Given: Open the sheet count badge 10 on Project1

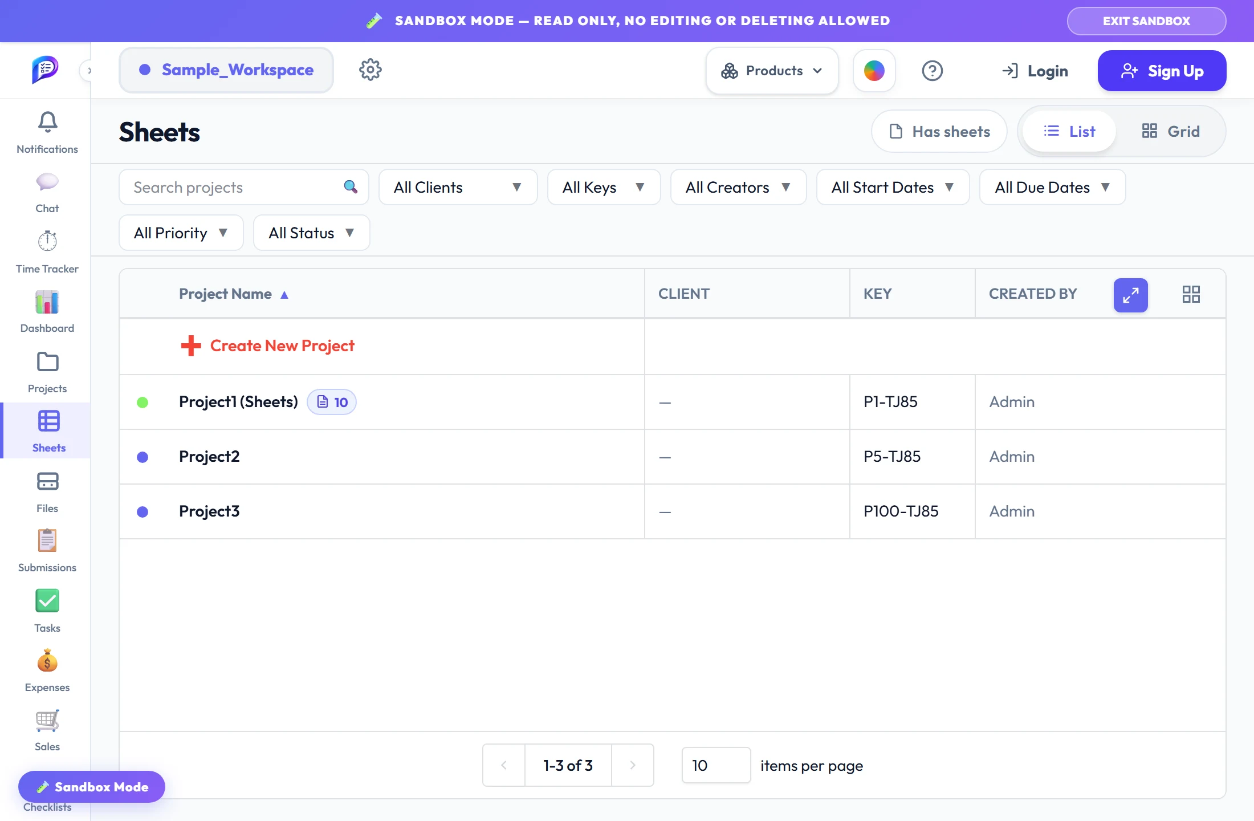Looking at the screenshot, I should [332, 402].
